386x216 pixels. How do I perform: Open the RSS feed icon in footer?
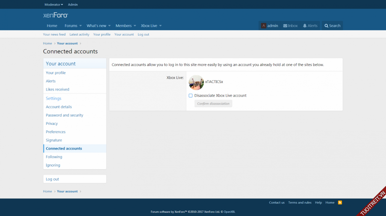(x=340, y=202)
